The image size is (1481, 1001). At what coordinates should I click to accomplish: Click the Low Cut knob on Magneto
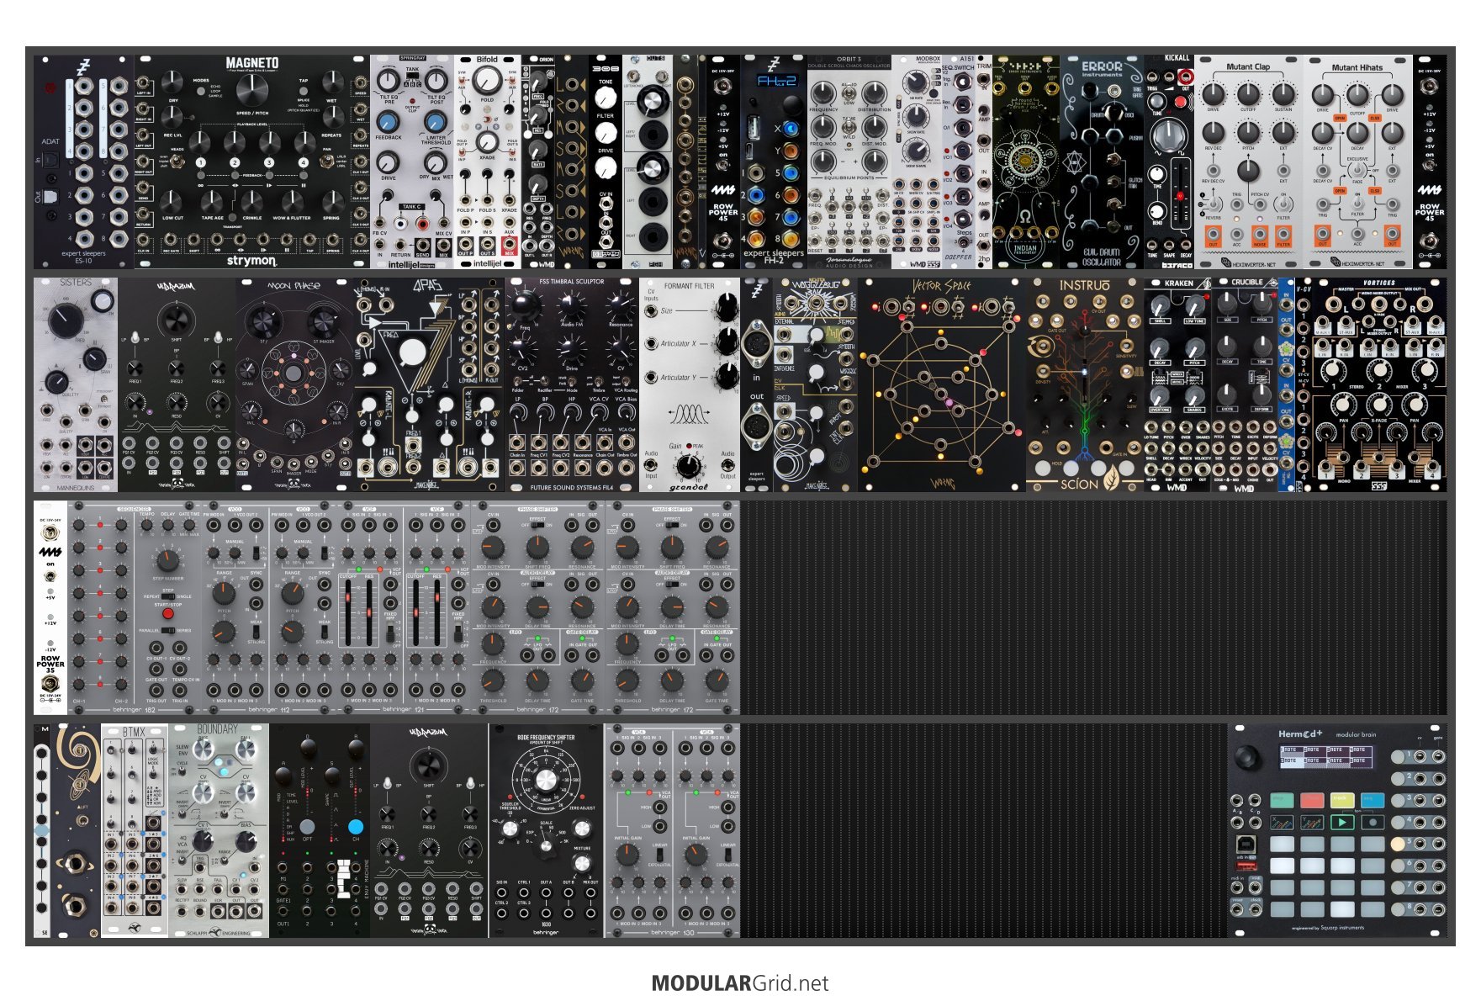pos(172,202)
